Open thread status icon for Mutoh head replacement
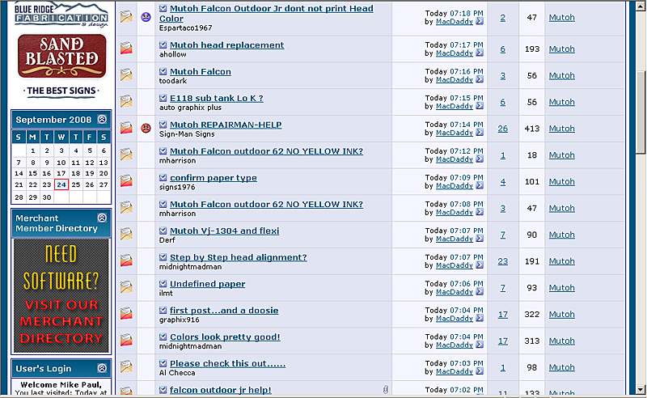647x398 pixels. pos(126,49)
